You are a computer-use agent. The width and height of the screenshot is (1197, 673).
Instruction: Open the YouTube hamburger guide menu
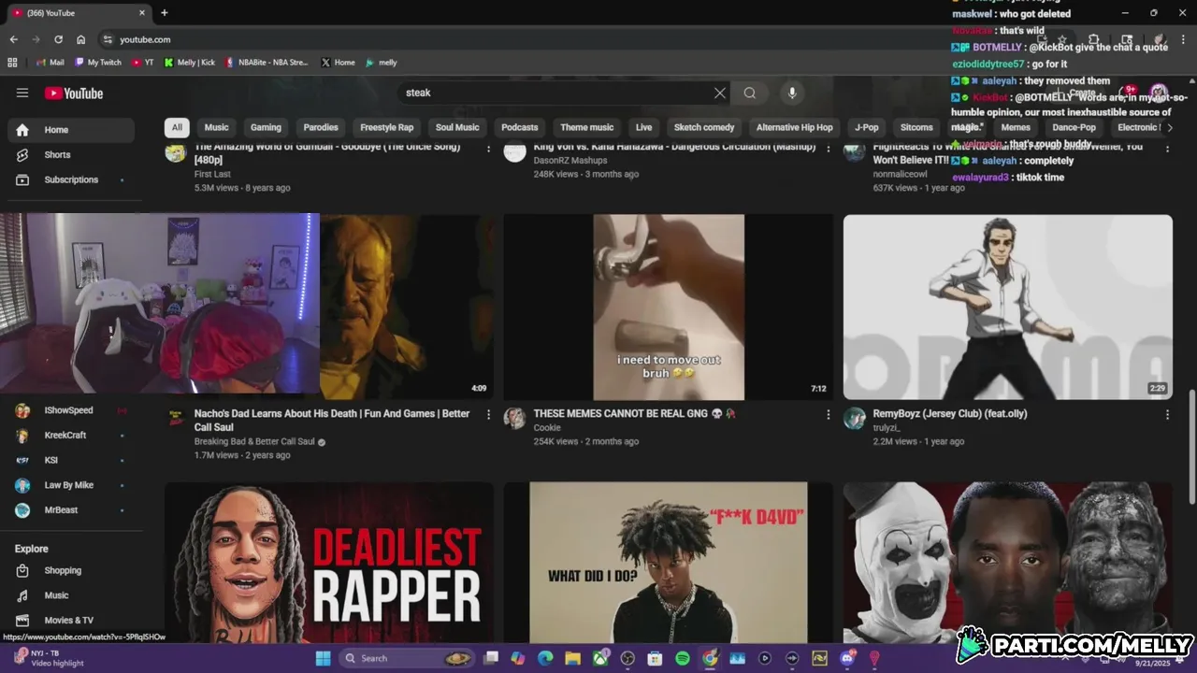click(22, 93)
